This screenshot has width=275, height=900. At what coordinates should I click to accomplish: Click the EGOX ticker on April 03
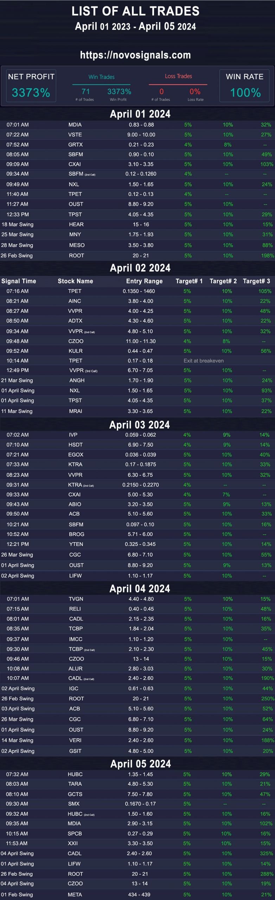76,455
